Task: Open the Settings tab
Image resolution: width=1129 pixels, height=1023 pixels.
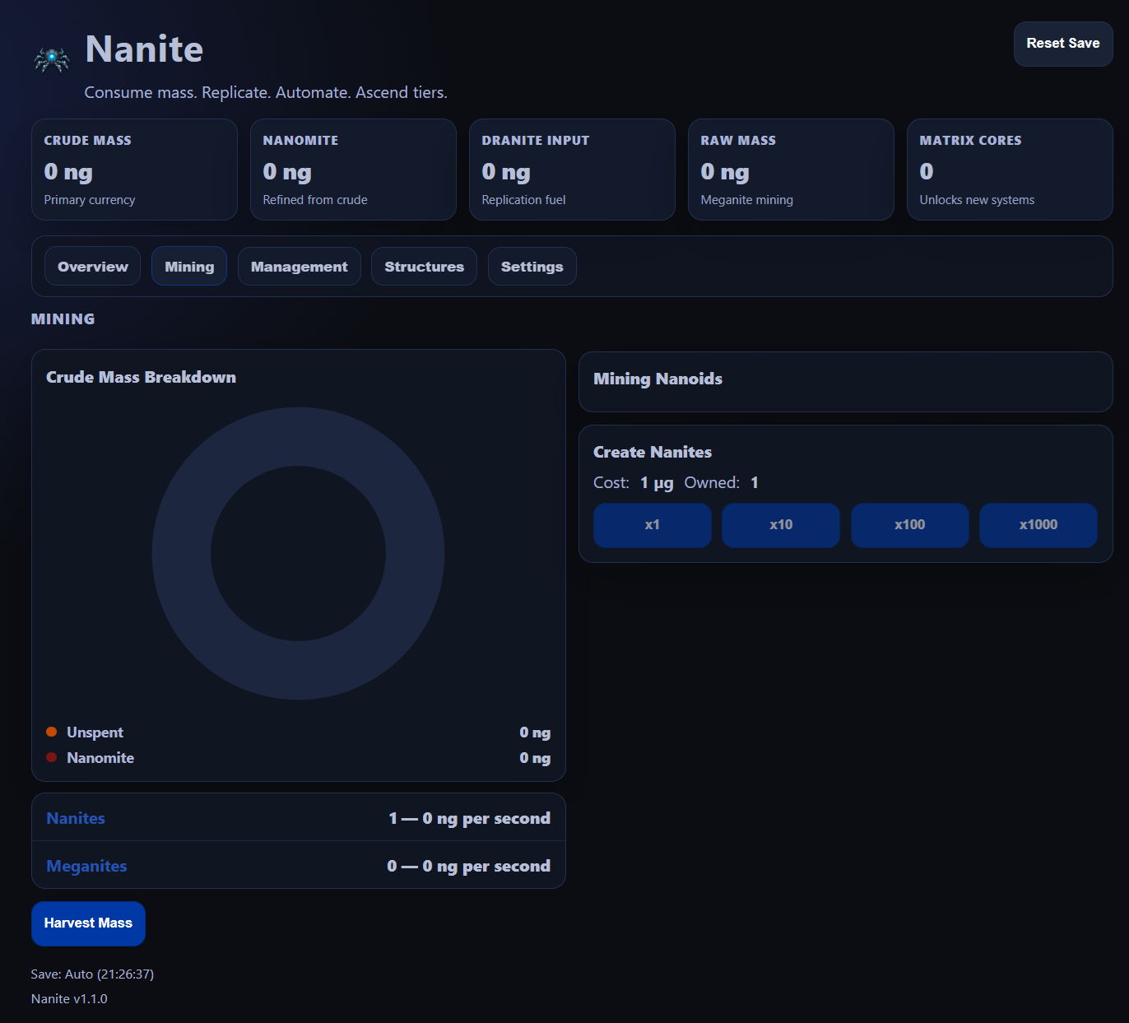Action: tap(532, 267)
